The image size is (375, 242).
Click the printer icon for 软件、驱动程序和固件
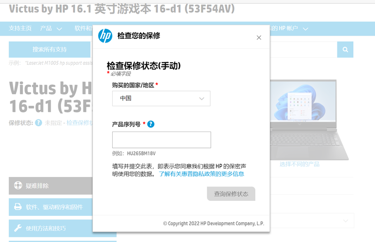[18, 207]
